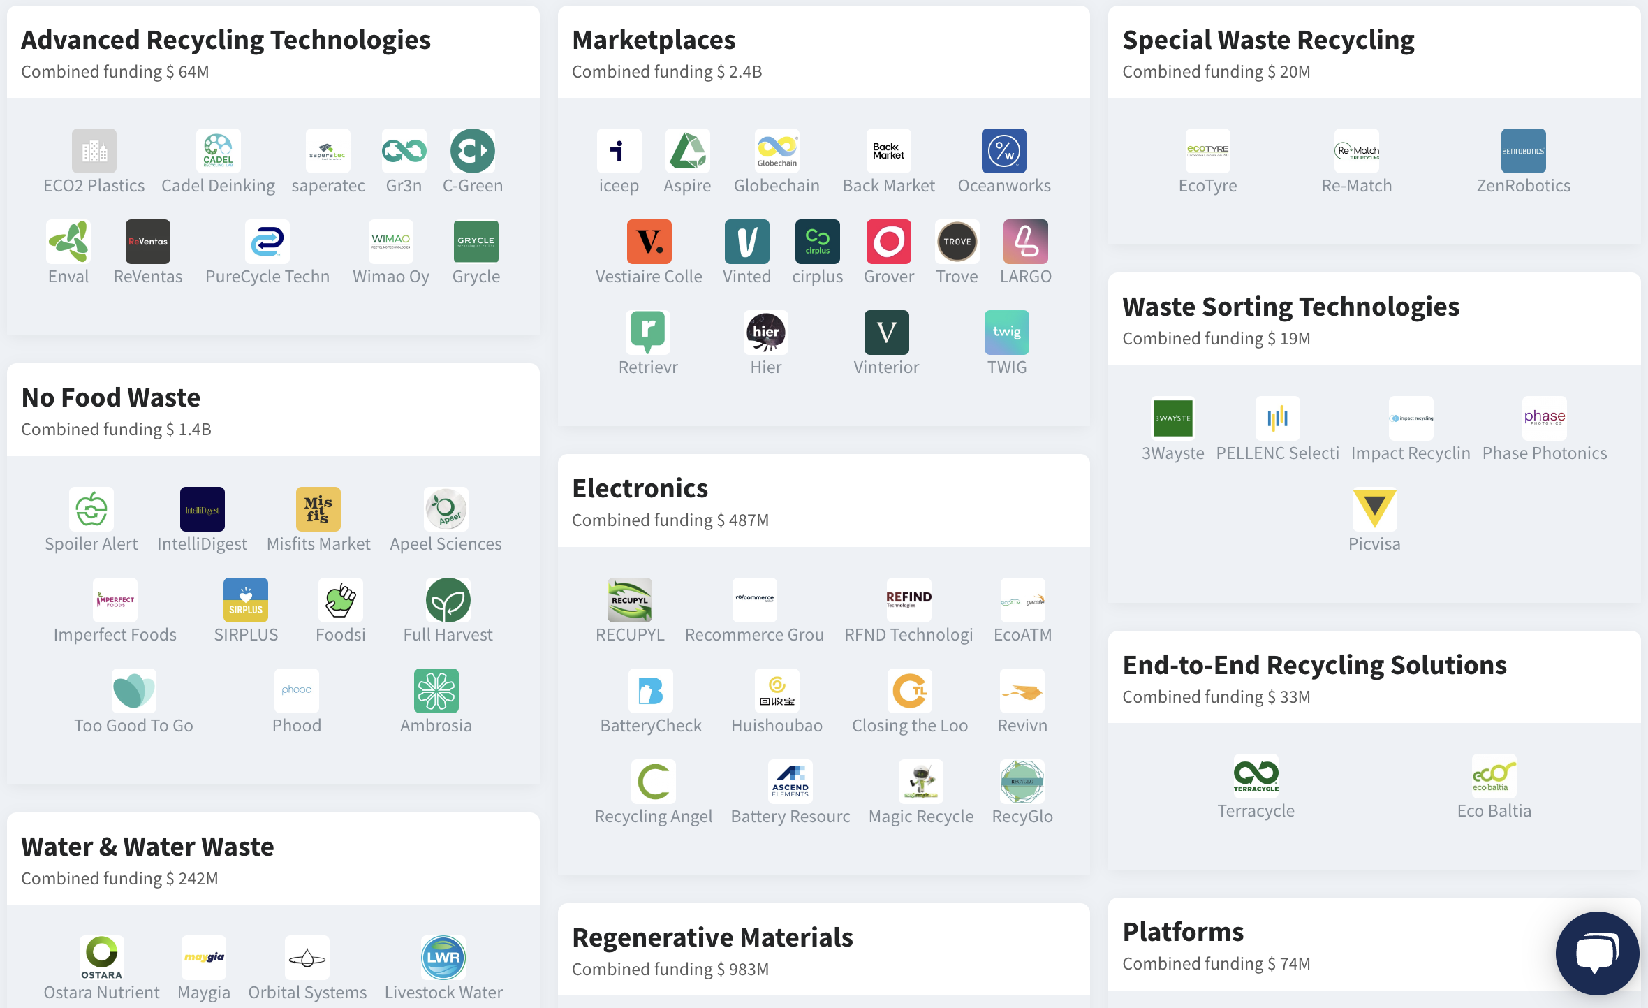Click the Ambrosia company name
Viewport: 1648px width, 1008px height.
tap(436, 726)
